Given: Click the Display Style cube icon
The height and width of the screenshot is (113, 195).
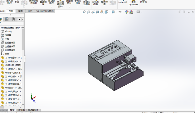Looking at the screenshot, I should pyautogui.click(x=113, y=12).
